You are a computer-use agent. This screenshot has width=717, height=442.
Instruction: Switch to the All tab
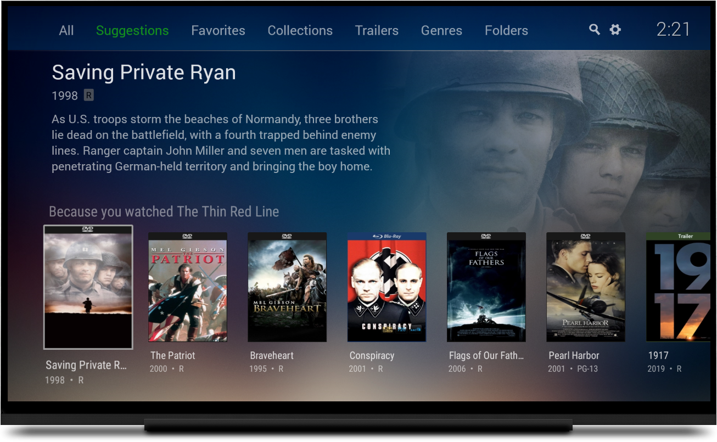point(66,31)
